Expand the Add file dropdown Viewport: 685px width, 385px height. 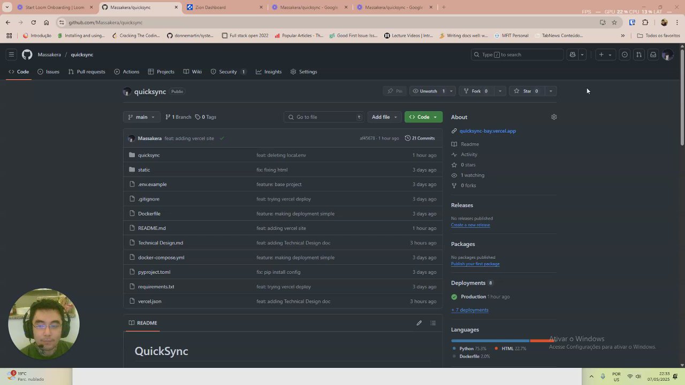tap(384, 117)
